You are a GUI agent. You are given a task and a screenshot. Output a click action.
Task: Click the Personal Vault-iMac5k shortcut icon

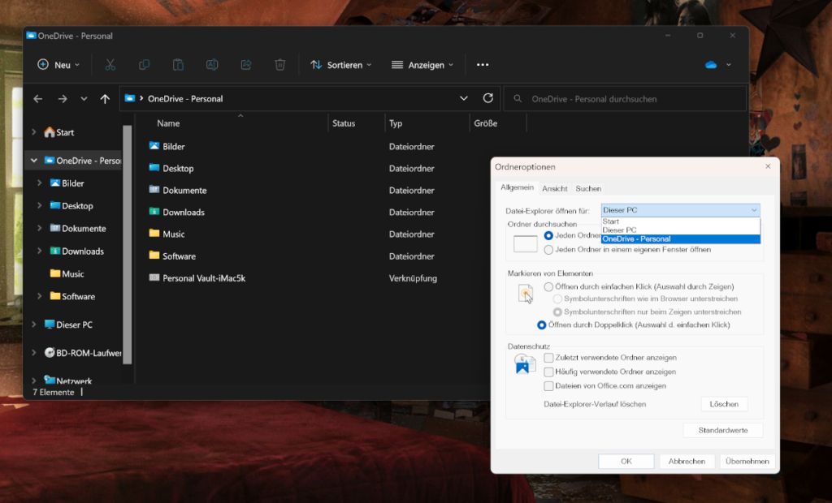point(154,277)
